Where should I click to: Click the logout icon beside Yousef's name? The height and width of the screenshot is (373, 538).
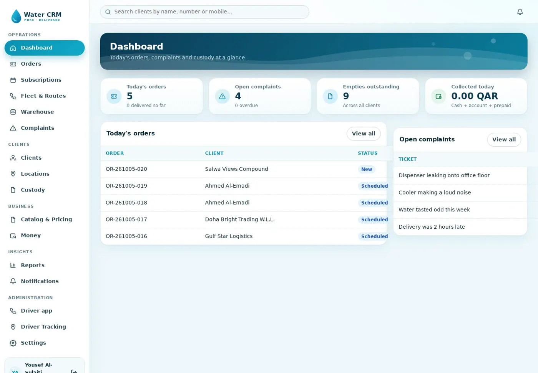(74, 371)
